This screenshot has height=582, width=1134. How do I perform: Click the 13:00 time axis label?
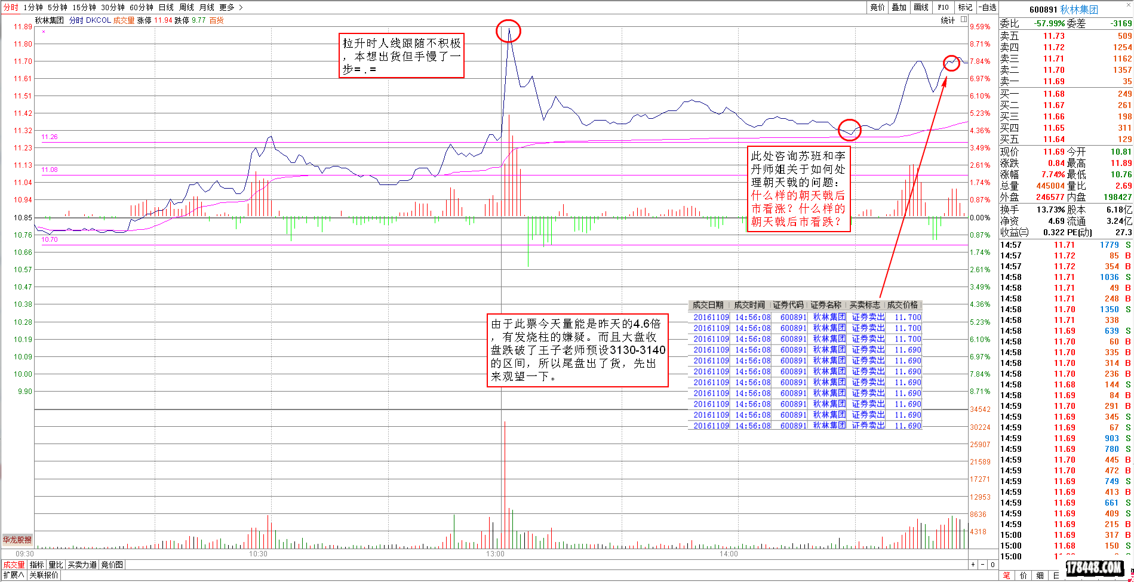click(495, 554)
